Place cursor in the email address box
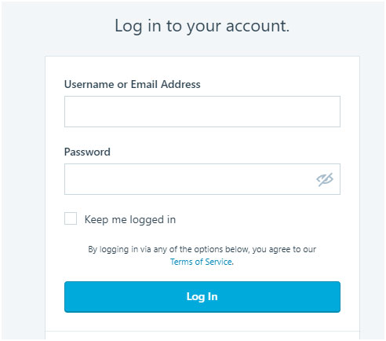The image size is (386, 341). pyautogui.click(x=202, y=112)
